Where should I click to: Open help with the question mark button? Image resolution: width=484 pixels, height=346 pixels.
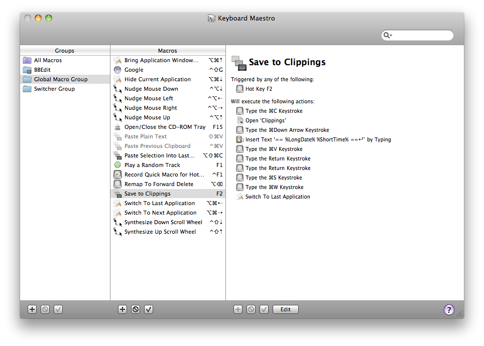449,309
